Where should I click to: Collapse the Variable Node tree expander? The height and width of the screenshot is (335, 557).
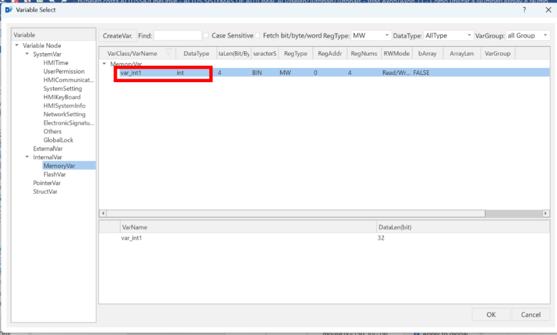click(x=16, y=45)
